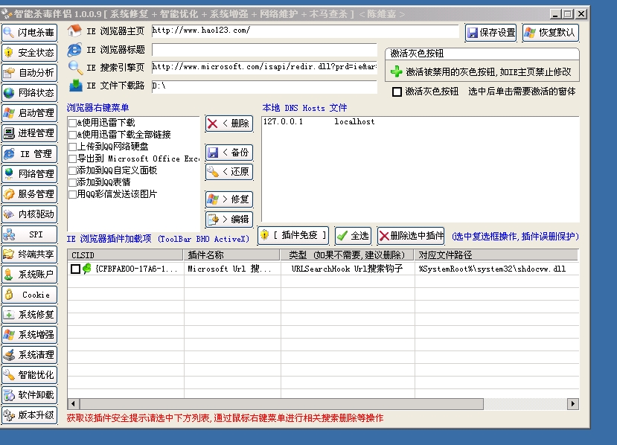Open 系统账户 sidebar item
This screenshot has height=445, width=617.
[30, 275]
